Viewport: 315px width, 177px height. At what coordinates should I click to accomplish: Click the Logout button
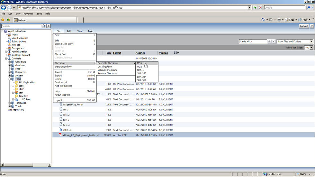(x=304, y=26)
